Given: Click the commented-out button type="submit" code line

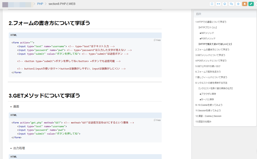Looking at the screenshot, I should [x=69, y=61].
